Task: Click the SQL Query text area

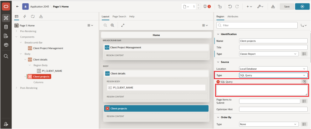Action: [x=262, y=91]
